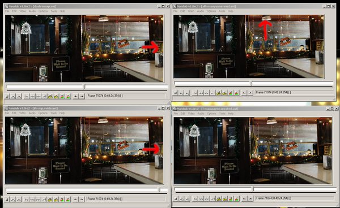340x208 pixels.
Task: Play output video in top-right Nandub window
Action: coord(187,93)
